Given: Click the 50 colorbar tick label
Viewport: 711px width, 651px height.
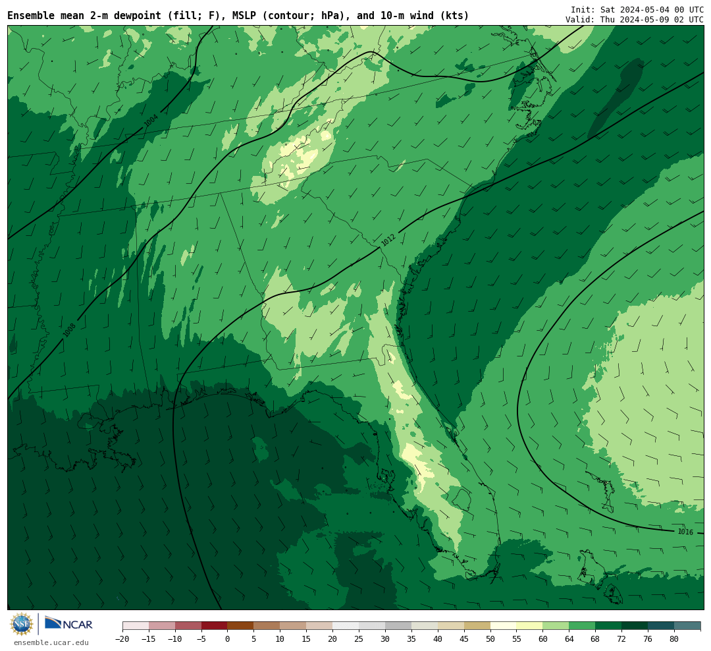Looking at the screenshot, I should 490,639.
